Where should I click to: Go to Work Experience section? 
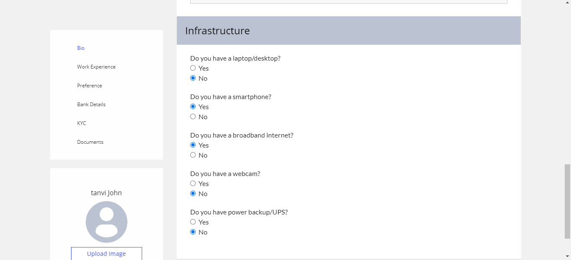[x=96, y=67]
